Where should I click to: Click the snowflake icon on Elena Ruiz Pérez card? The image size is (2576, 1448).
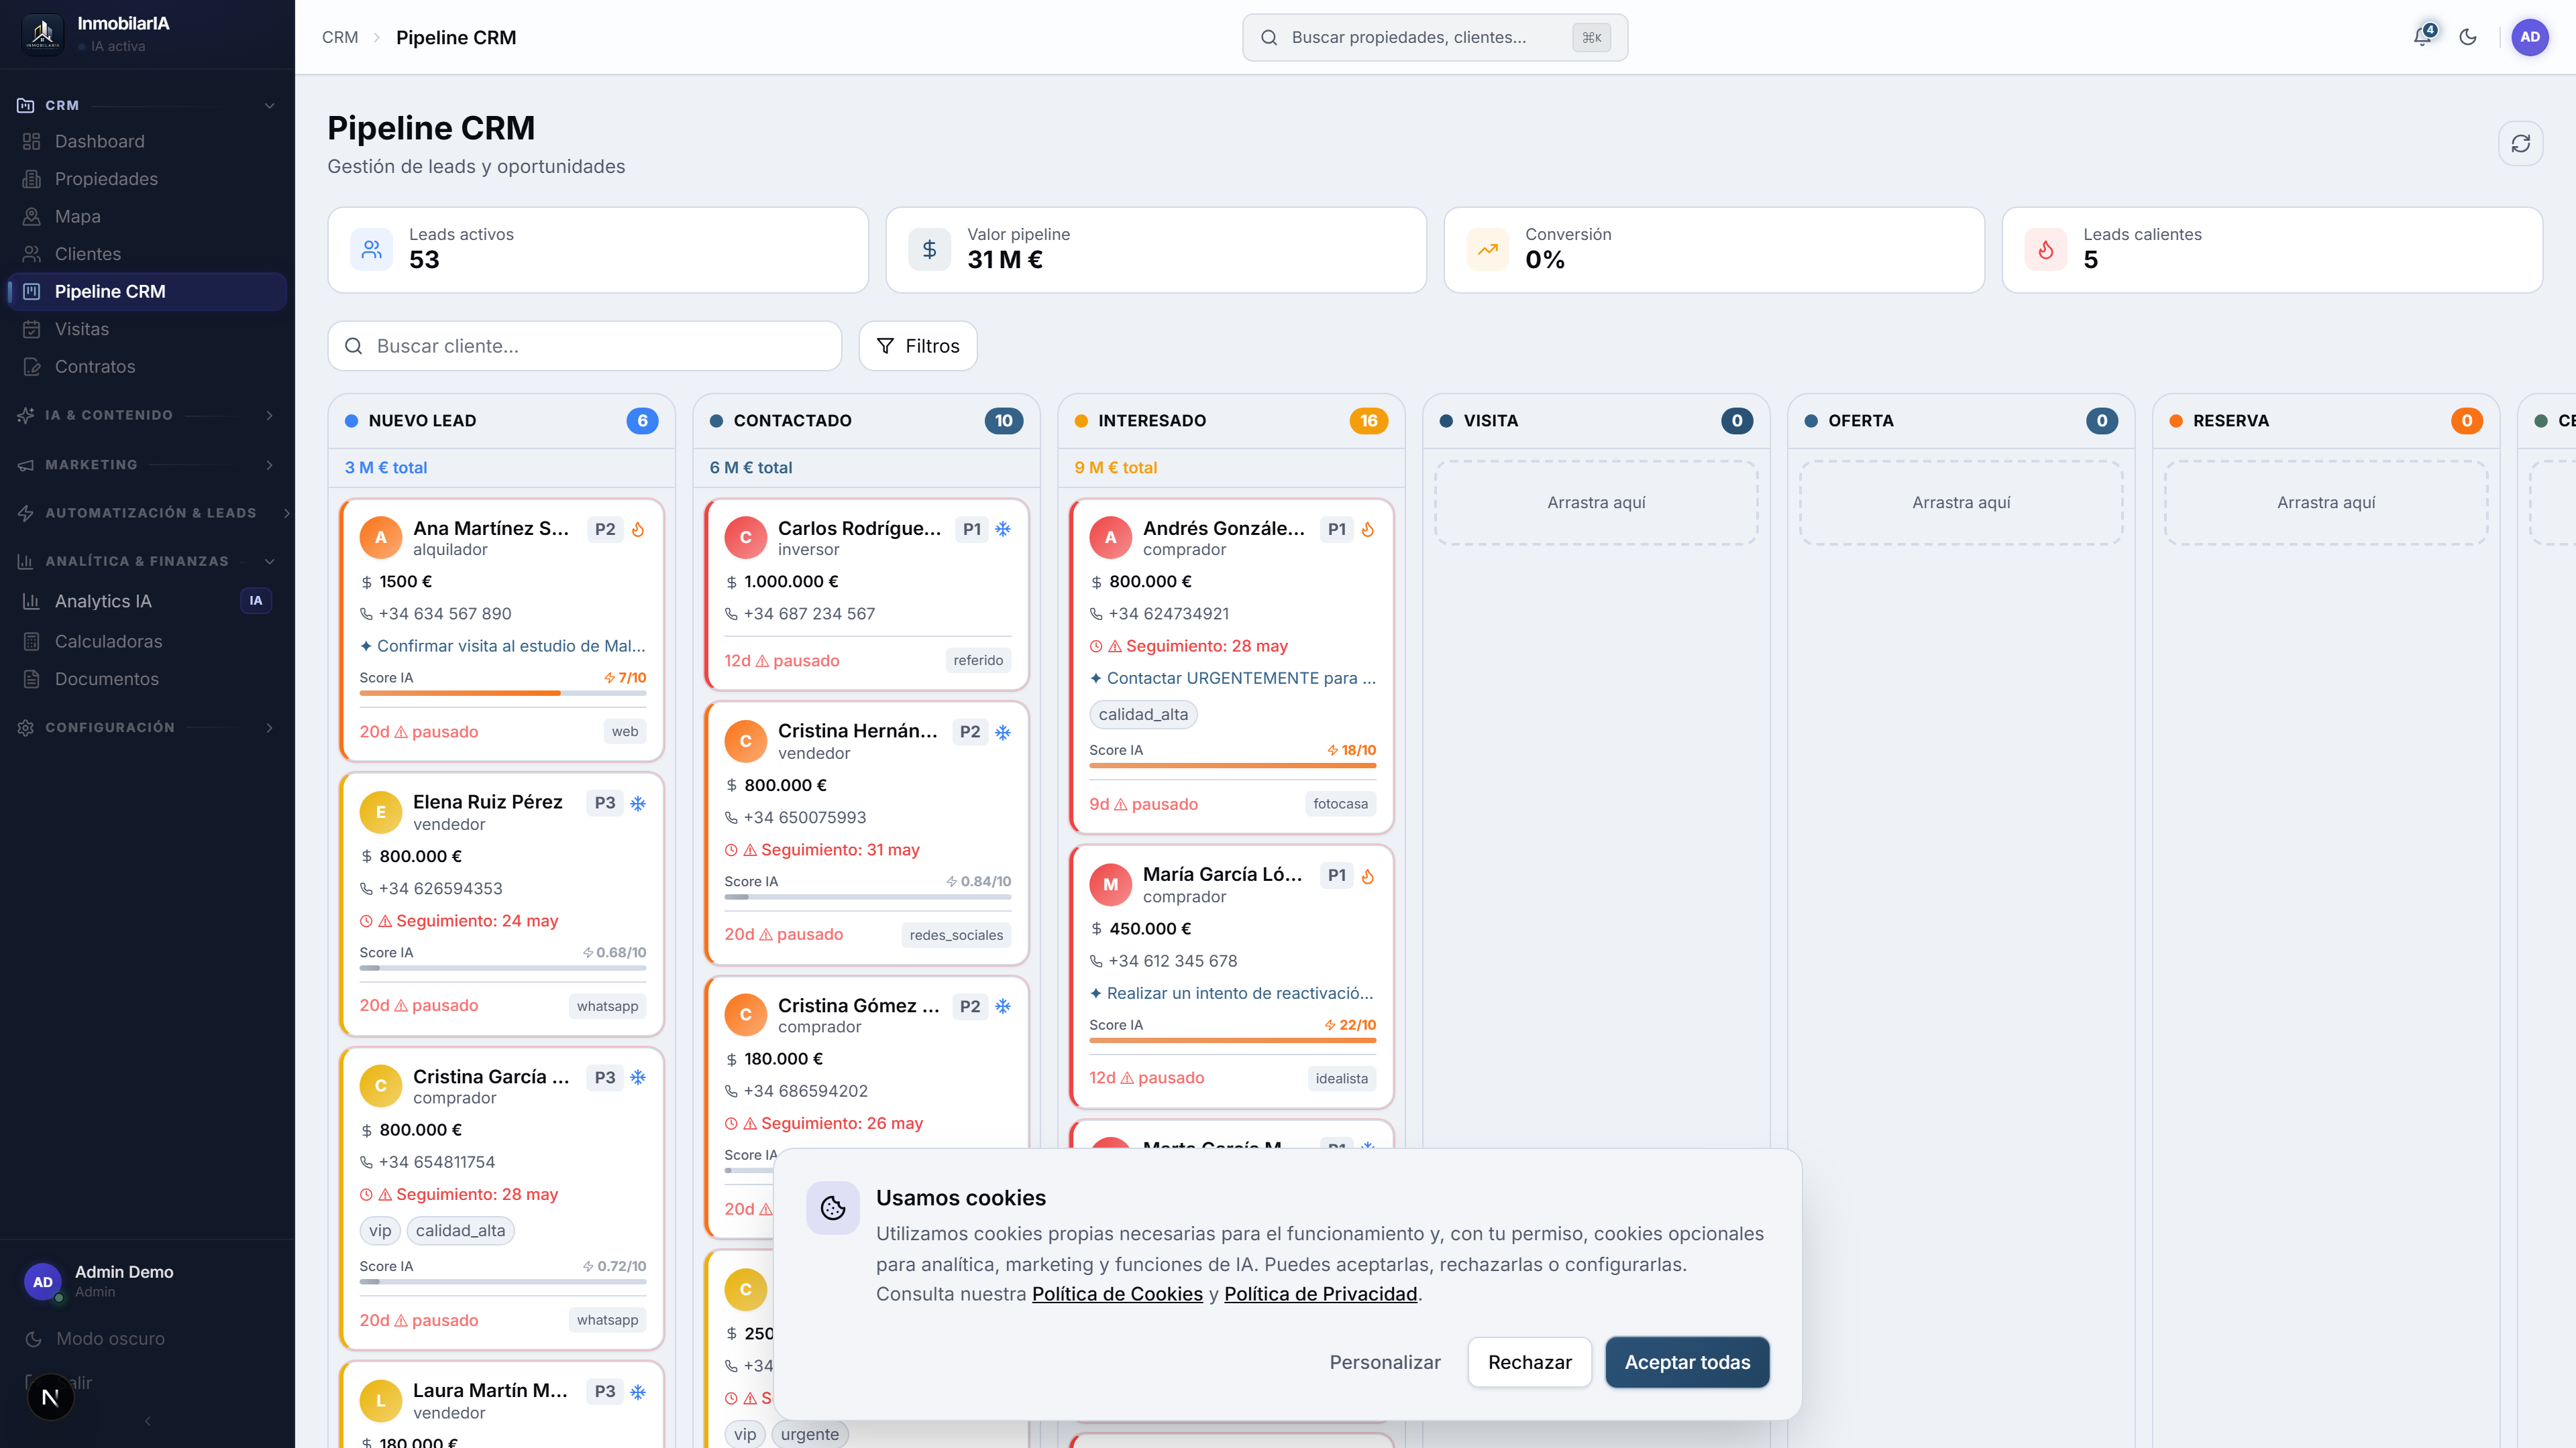pos(638,804)
